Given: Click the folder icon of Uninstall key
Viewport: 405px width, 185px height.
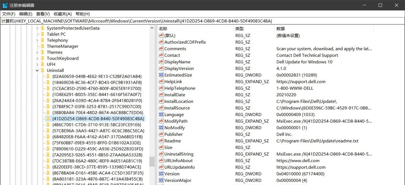Looking at the screenshot, I should 43,70.
